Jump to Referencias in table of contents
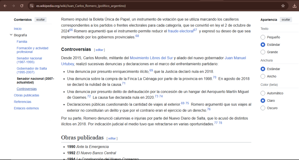Image resolution: width=299 pixels, height=160 pixels. point(22,102)
